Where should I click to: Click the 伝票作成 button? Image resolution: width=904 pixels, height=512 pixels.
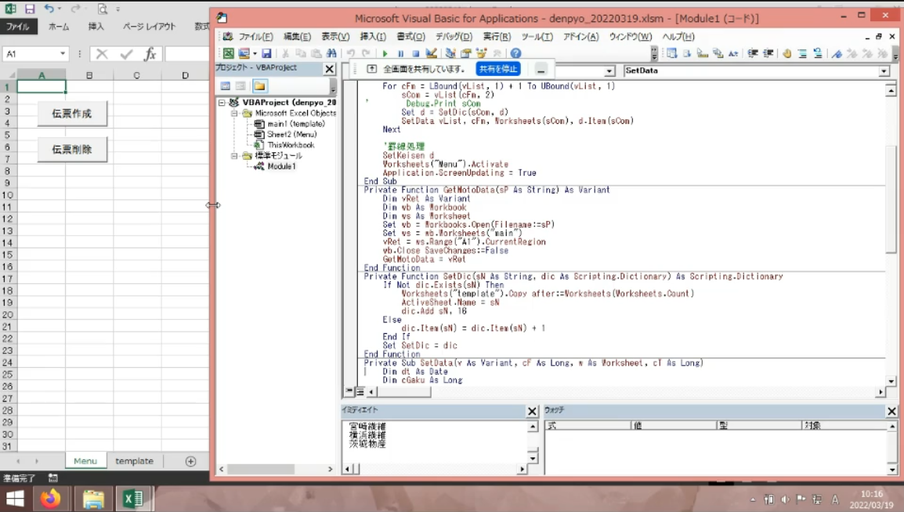click(72, 114)
